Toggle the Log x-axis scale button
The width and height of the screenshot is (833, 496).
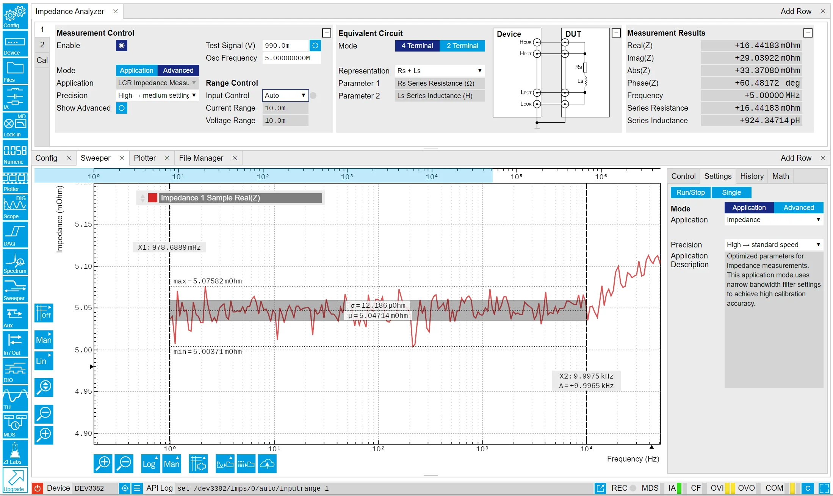150,464
